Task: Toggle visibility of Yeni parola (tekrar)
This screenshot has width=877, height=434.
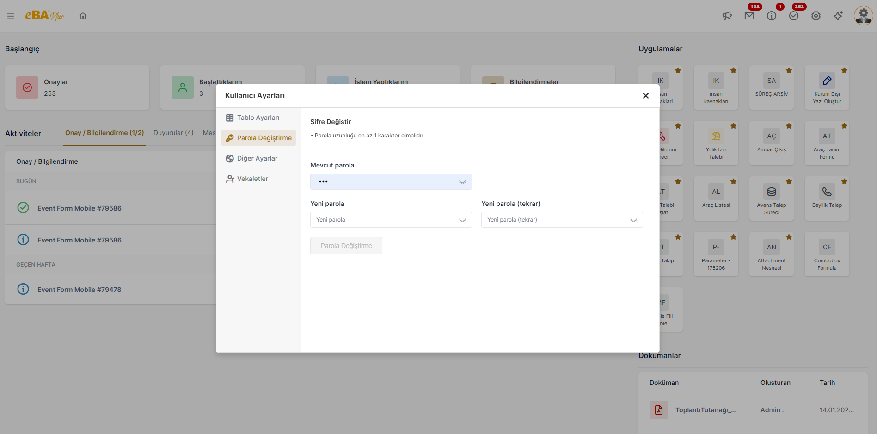Action: (x=633, y=220)
